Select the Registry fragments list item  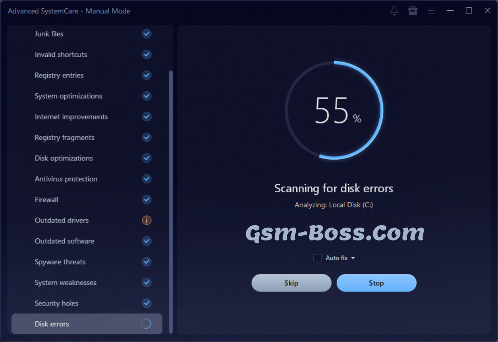tap(87, 137)
